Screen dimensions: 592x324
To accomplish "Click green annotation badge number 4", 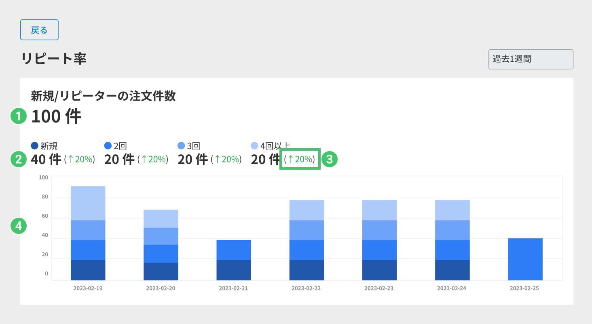I will coord(18,226).
